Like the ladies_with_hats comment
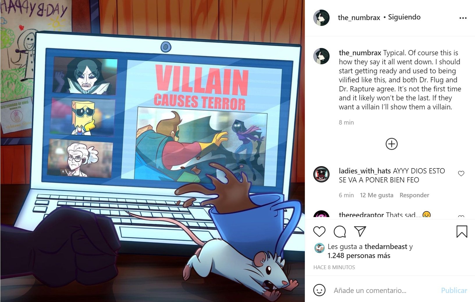475x302 pixels. [461, 174]
